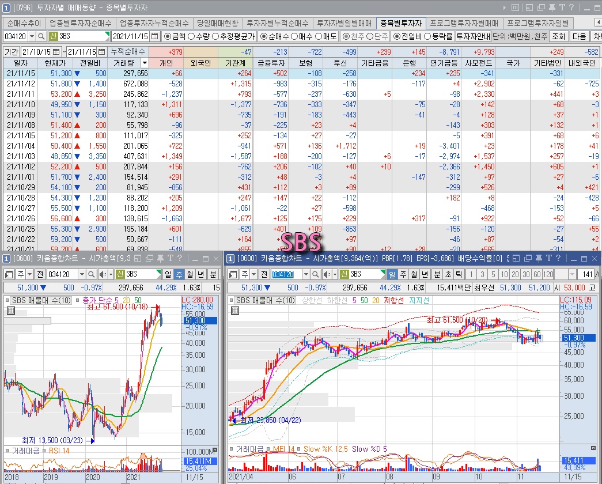Expand the speaker options dropdown in weekly chart window
This screenshot has width=602, height=484.
point(111,274)
